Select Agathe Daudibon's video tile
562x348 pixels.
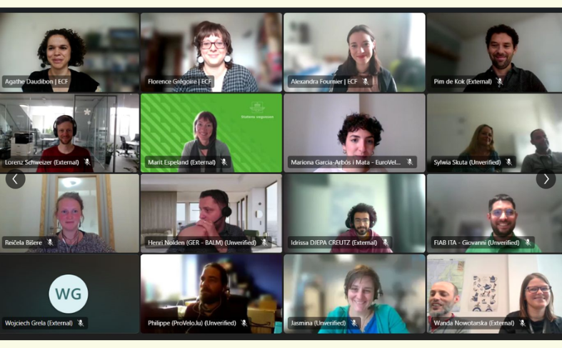(69, 52)
